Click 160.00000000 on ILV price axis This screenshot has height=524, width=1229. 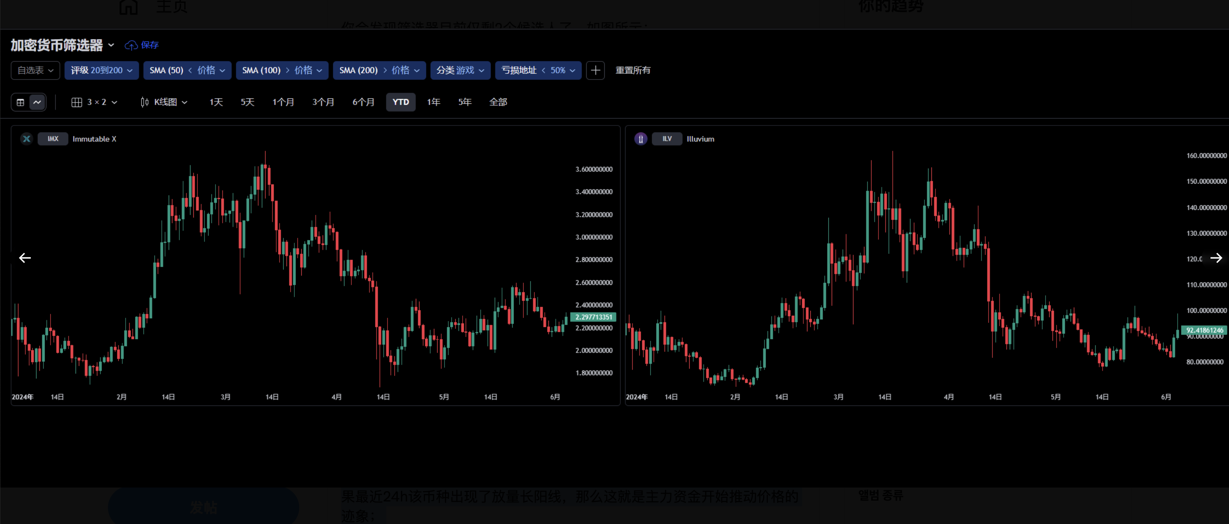click(1206, 156)
